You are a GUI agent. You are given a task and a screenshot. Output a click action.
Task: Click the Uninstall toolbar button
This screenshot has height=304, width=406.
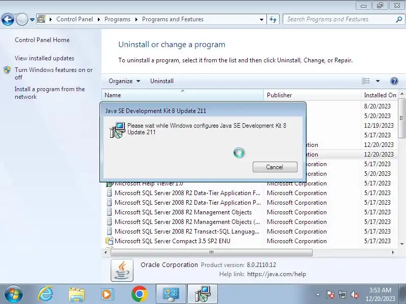tap(162, 81)
